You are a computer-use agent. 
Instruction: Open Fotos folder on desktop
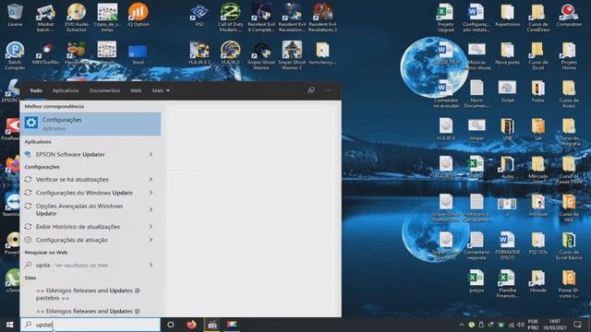(x=538, y=92)
